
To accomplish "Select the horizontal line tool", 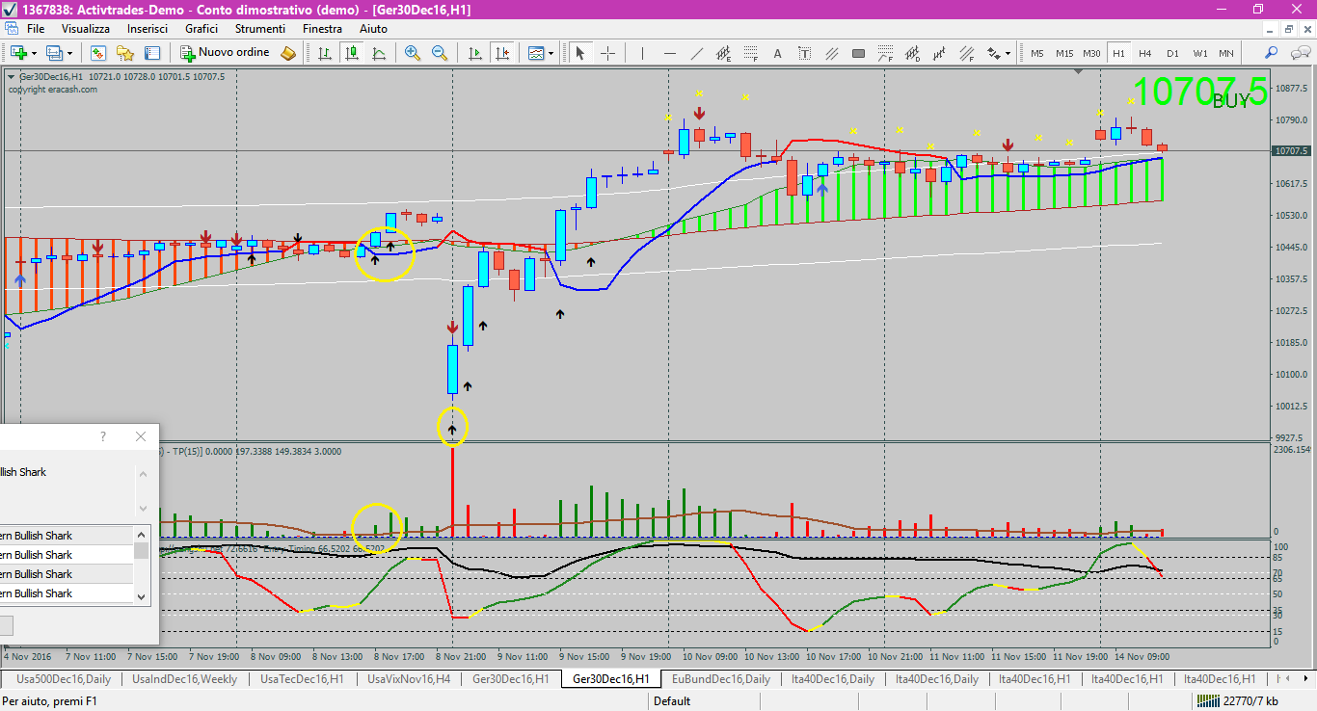I will click(x=669, y=53).
